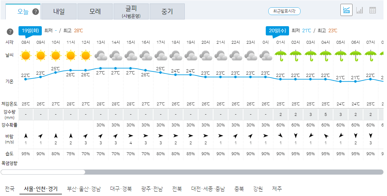This screenshot has width=387, height=196.
Task: Click the help question mark beside 19일(화)
Action: 10,31
